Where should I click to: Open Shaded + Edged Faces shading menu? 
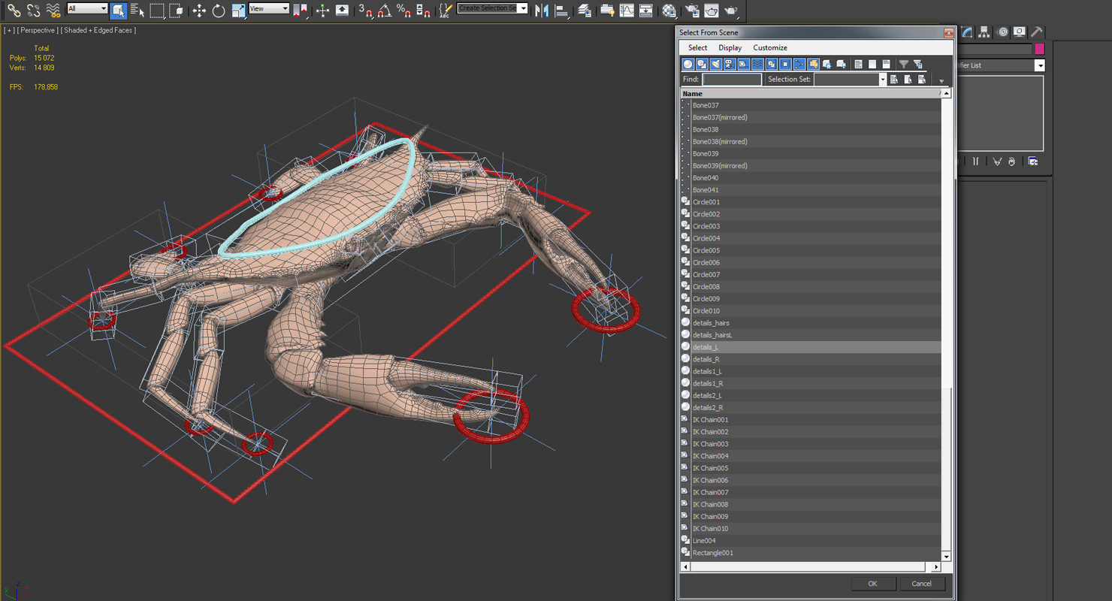click(100, 30)
